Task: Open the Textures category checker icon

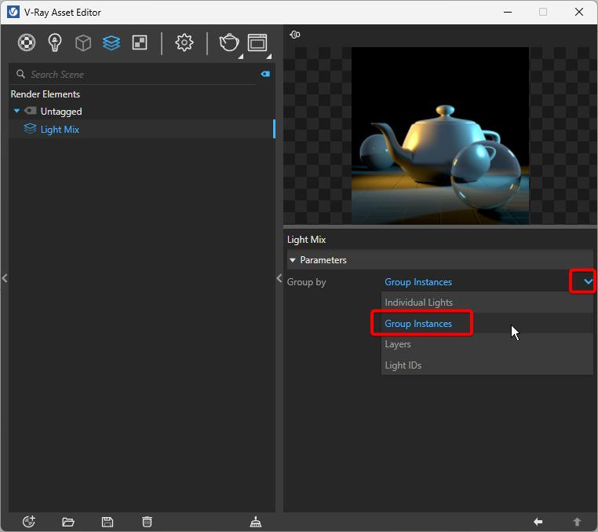Action: pos(140,42)
